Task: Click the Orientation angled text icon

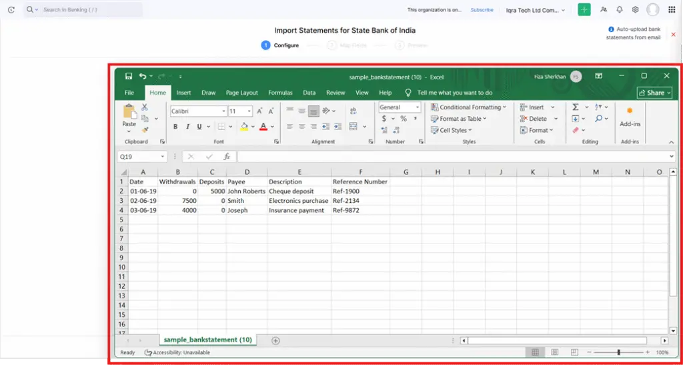Action: click(x=326, y=111)
